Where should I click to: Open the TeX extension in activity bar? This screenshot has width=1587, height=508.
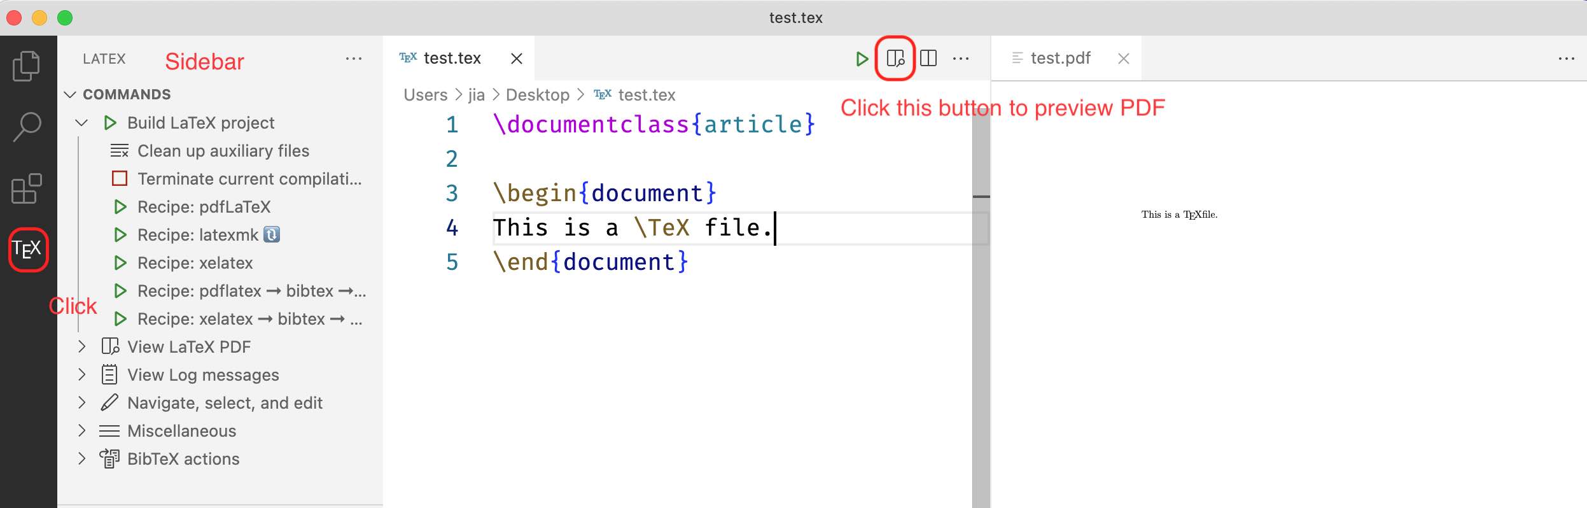pos(27,249)
